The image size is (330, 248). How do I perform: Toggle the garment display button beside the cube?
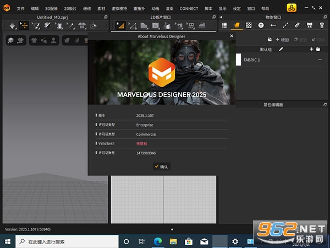click(20, 40)
